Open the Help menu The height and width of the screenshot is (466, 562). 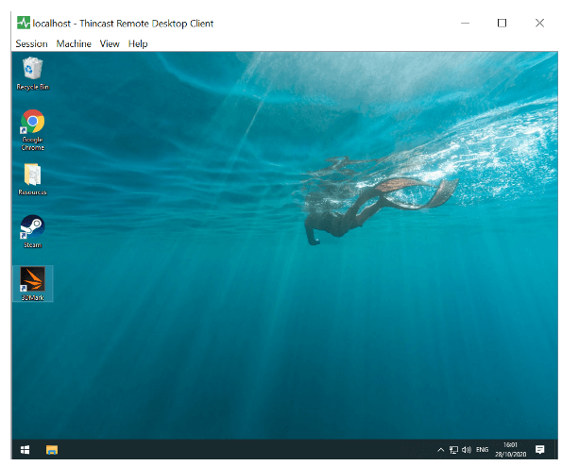[x=138, y=43]
